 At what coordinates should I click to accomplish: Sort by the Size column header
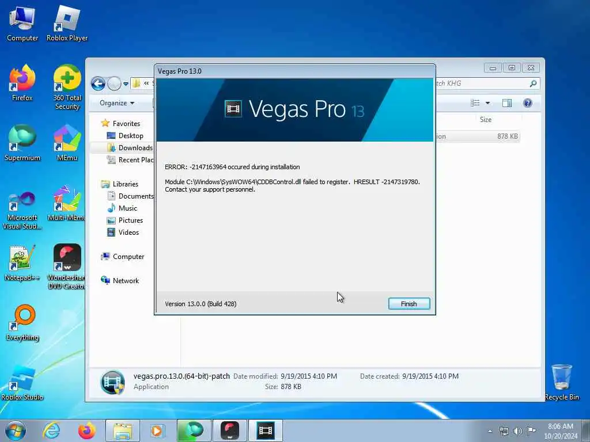(x=485, y=120)
